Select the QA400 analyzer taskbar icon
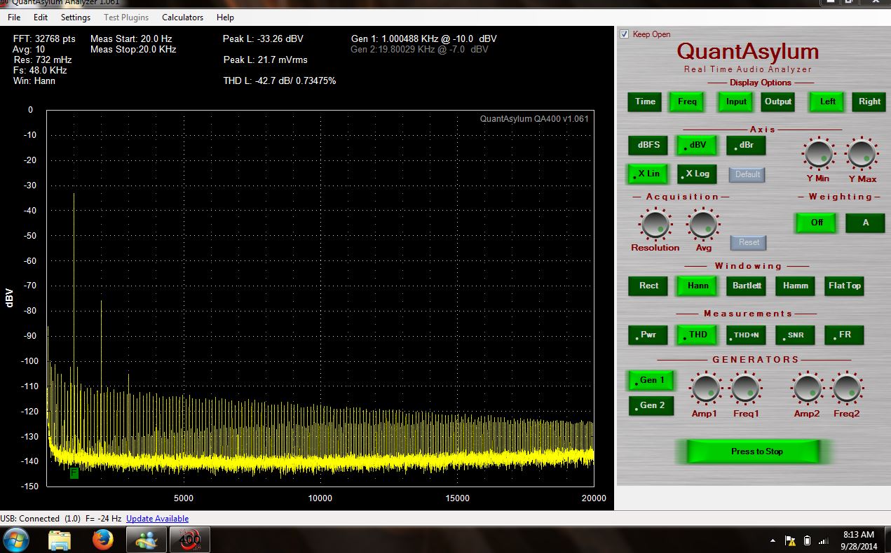 click(189, 540)
